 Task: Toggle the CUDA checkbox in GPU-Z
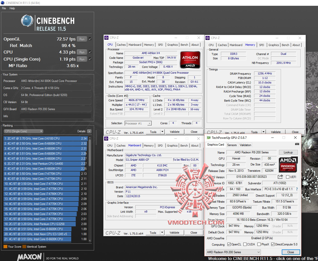pos(245,244)
